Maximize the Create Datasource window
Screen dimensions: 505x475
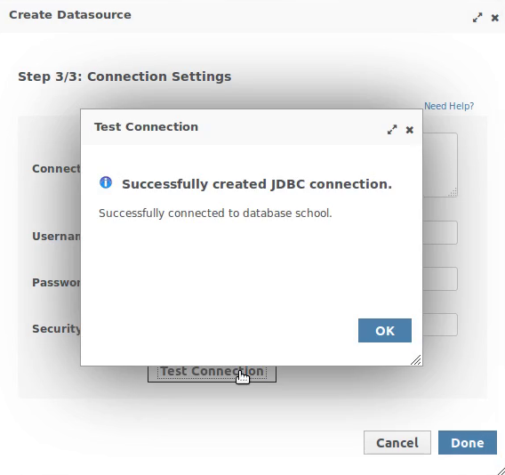pos(477,18)
